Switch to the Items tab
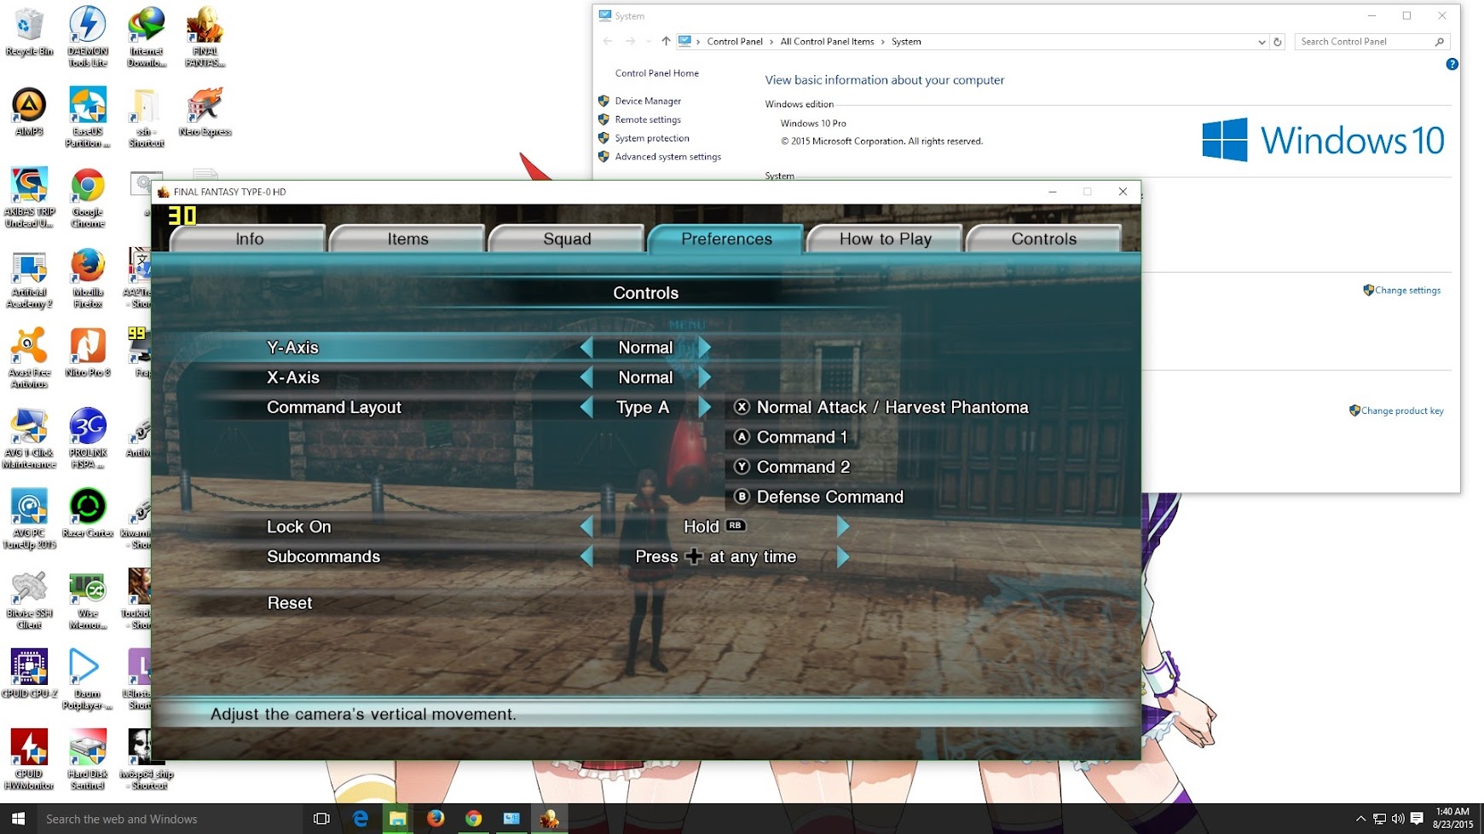This screenshot has width=1484, height=834. pos(407,239)
